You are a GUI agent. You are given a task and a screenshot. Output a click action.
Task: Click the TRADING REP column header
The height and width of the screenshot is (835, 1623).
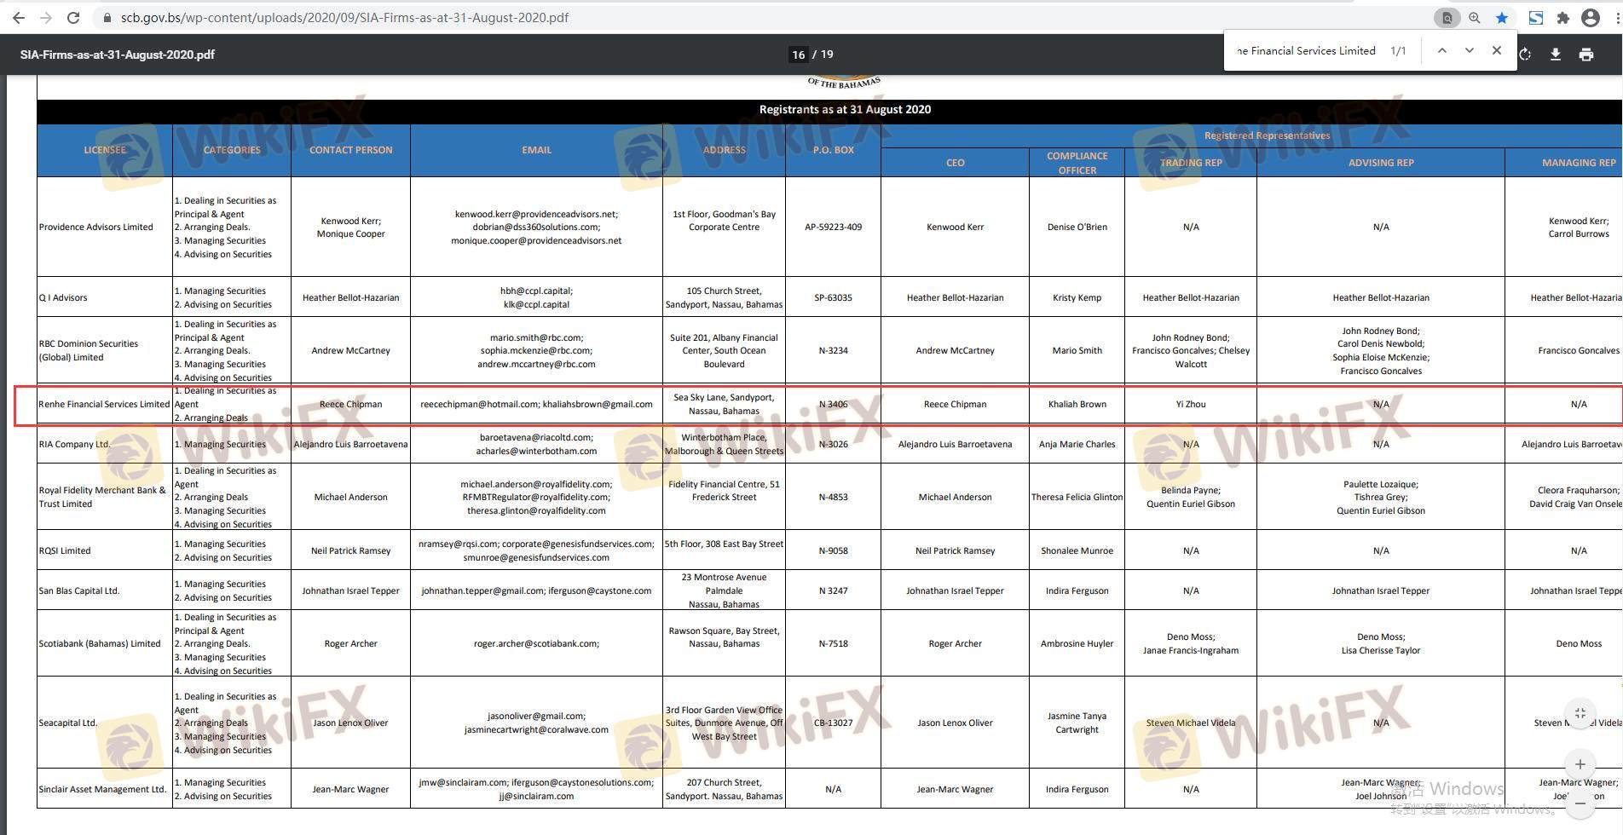1191,163
